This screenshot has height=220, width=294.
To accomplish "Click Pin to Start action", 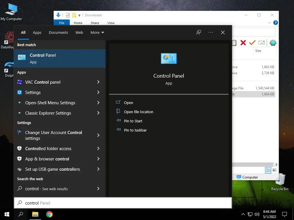I will coord(133,121).
